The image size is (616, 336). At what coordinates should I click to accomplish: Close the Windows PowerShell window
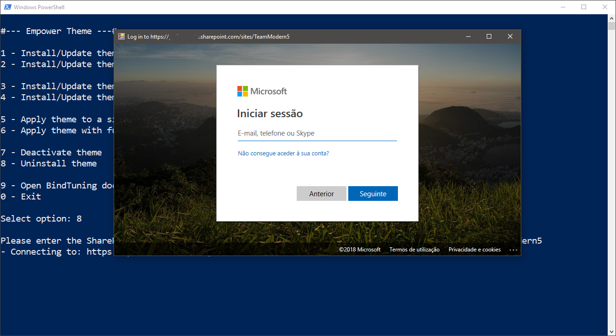tap(605, 7)
